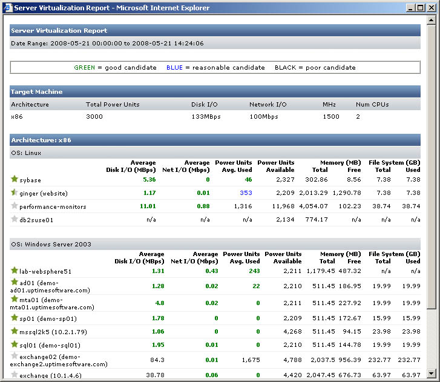Click the green star next to sybase
The image size is (440, 382).
(15, 179)
